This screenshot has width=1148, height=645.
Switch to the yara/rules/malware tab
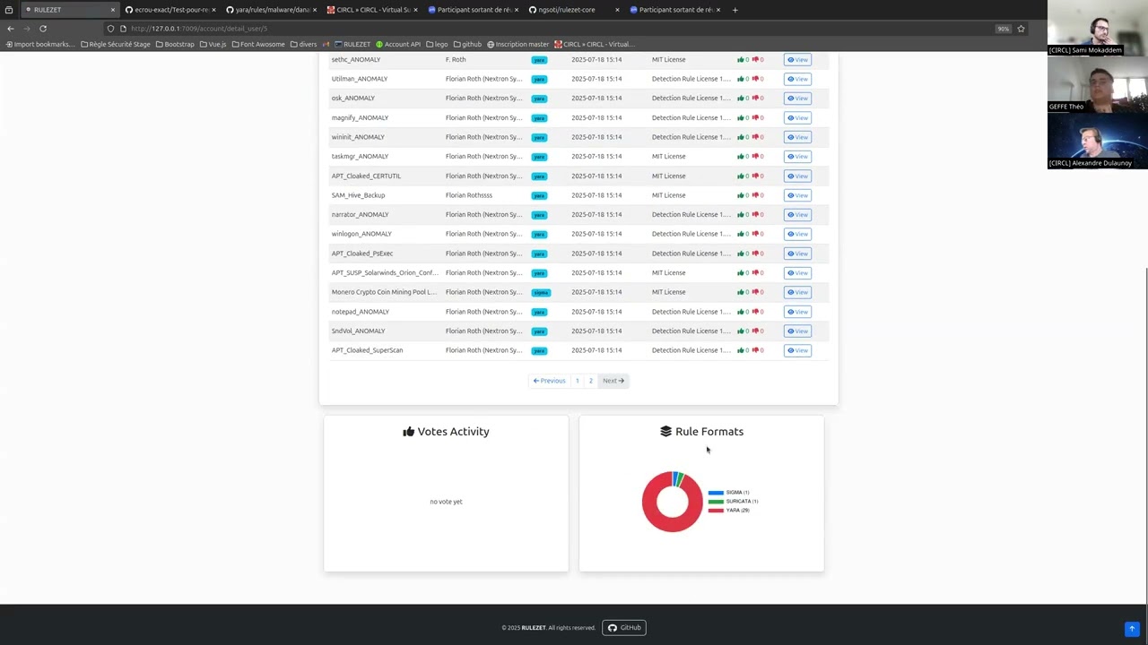[272, 10]
